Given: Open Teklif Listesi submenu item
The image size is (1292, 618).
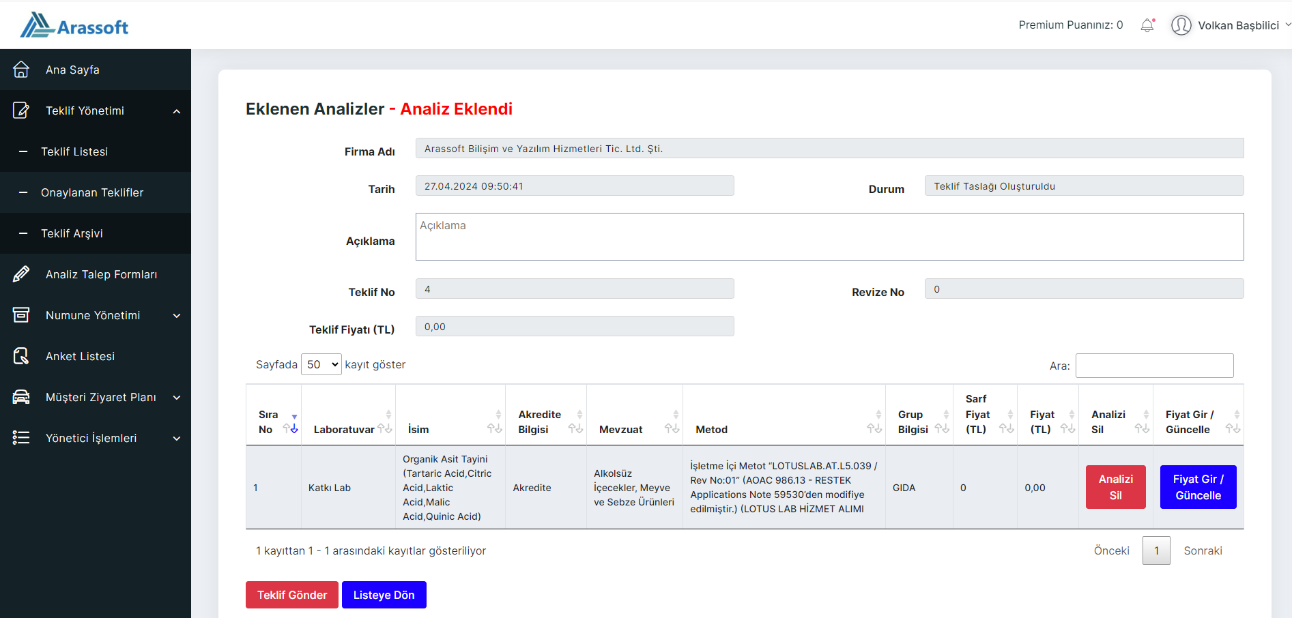Looking at the screenshot, I should [96, 151].
